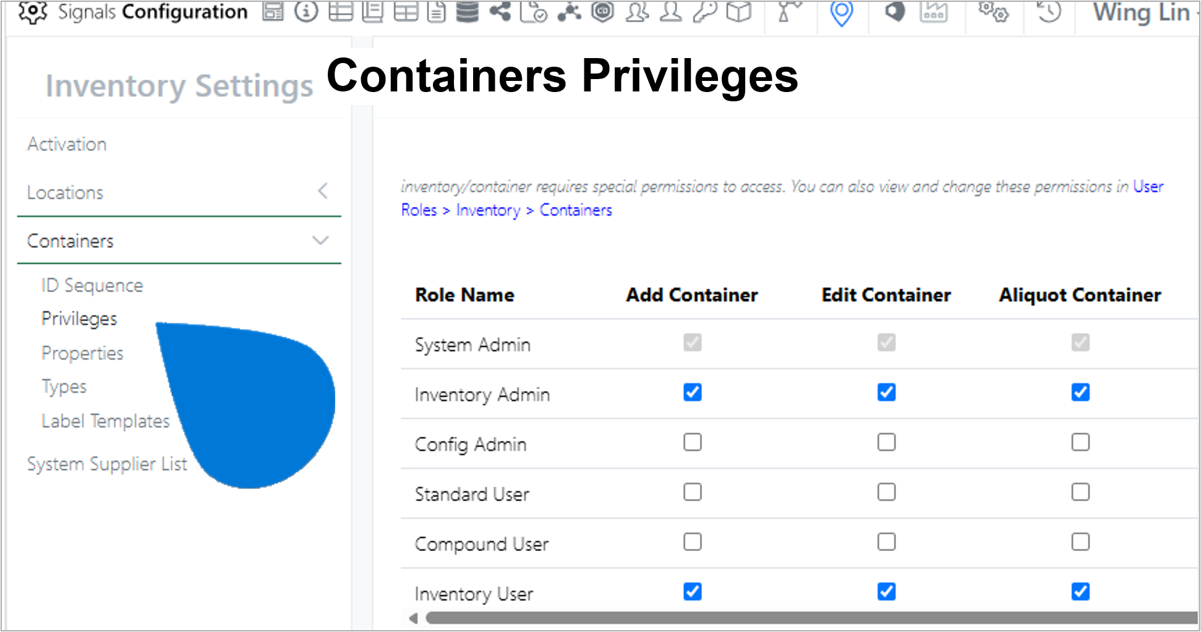Click the dark shield icon in toolbar
Viewport: 1201px width, 632px height.
[894, 11]
